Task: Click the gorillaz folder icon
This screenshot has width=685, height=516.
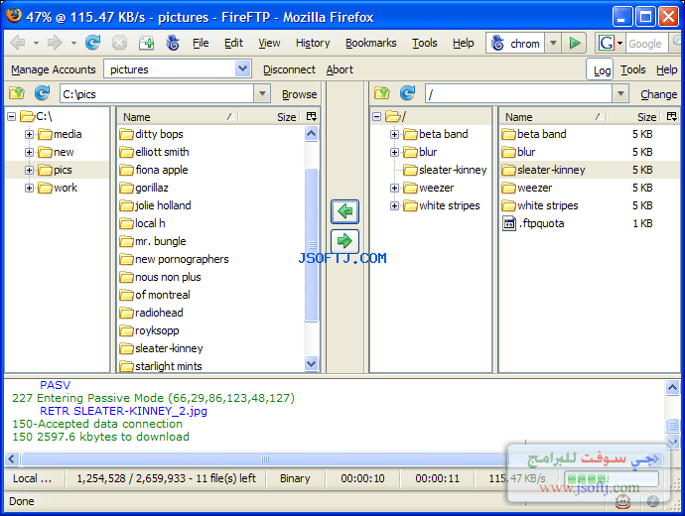Action: [127, 189]
